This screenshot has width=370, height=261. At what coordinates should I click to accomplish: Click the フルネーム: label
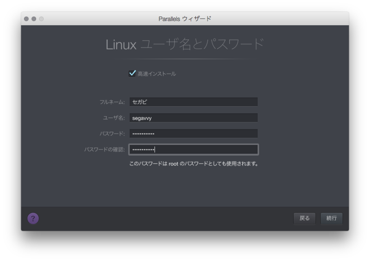(112, 102)
